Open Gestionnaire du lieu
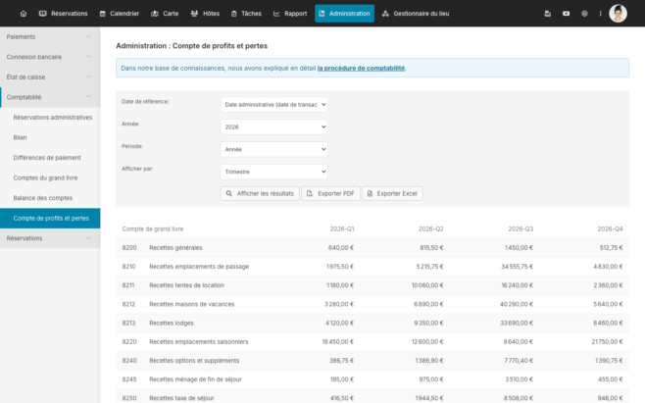This screenshot has height=403, width=645. coord(416,14)
